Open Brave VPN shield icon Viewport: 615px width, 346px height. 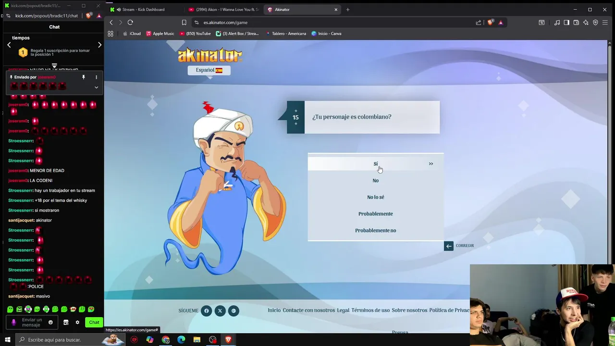595,23
